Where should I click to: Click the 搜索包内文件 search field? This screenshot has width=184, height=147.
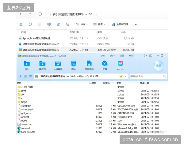tap(145, 76)
